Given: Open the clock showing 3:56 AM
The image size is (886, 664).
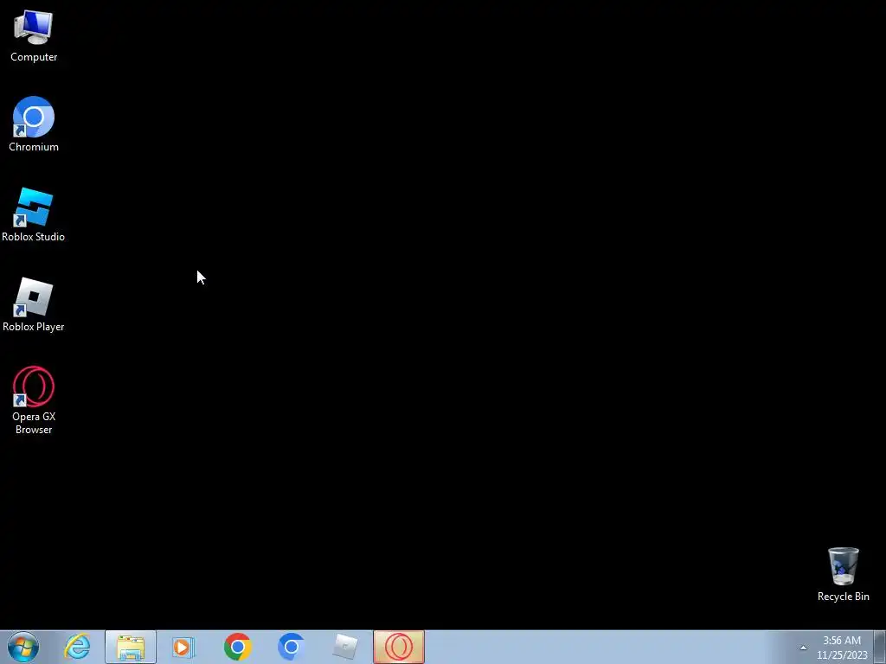Looking at the screenshot, I should (842, 648).
